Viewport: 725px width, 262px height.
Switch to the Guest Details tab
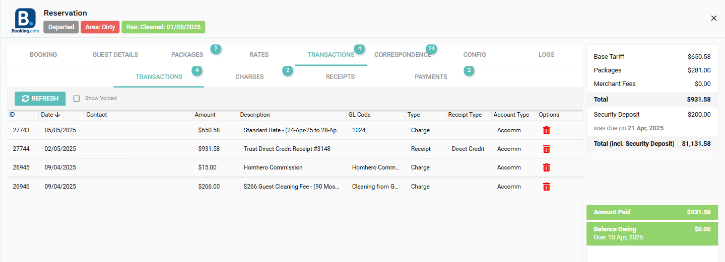(115, 55)
